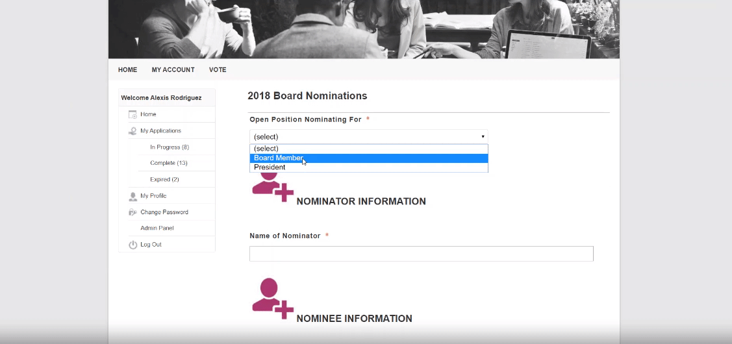This screenshot has width=732, height=344.
Task: Open the HOME navigation menu item
Action: pos(127,70)
